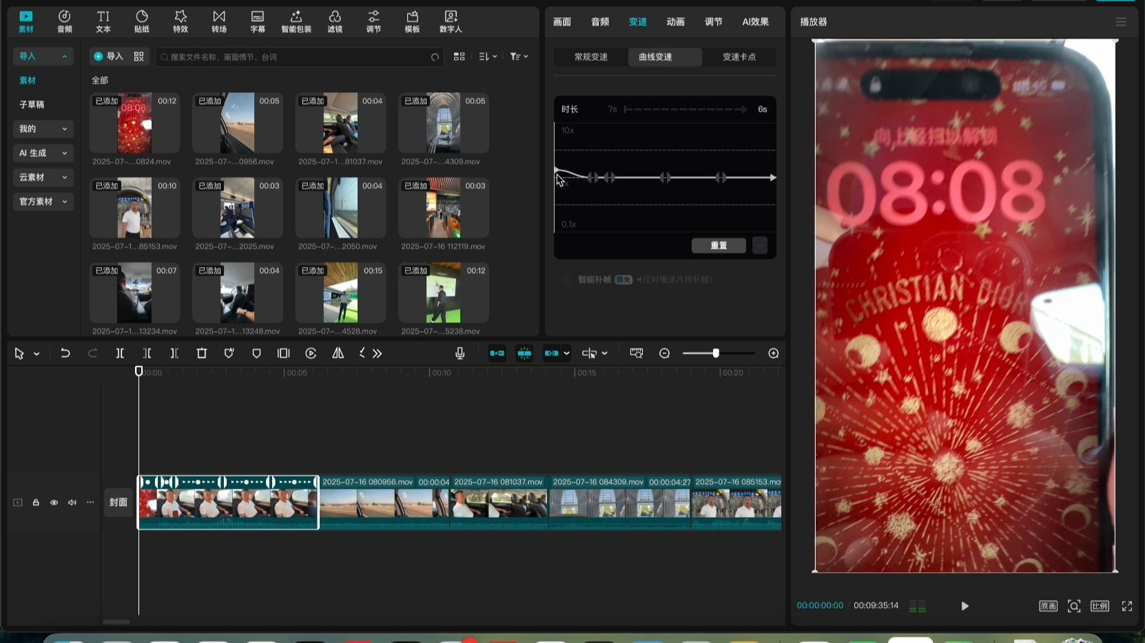Mute the main video track speaker icon
The width and height of the screenshot is (1145, 643).
[72, 503]
